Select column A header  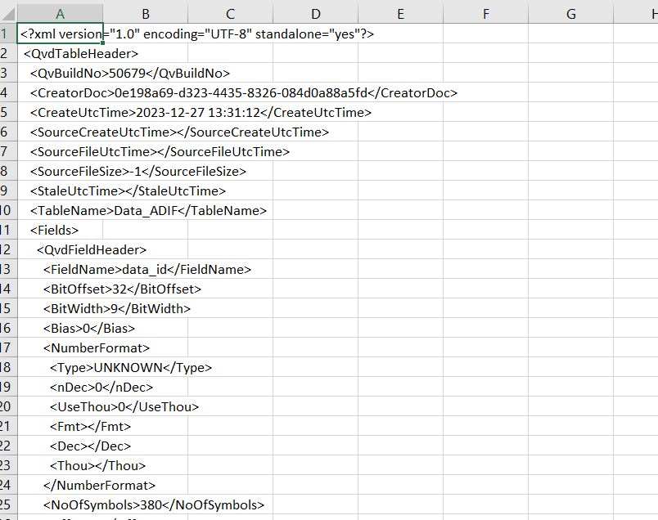pos(61,13)
